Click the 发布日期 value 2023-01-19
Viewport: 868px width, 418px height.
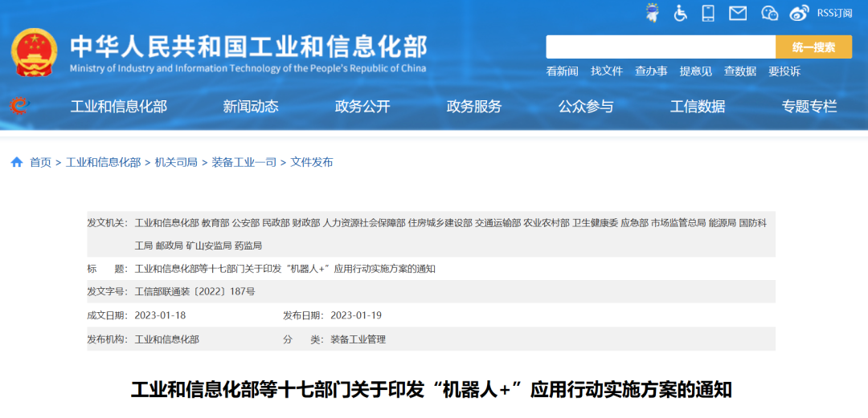click(356, 316)
